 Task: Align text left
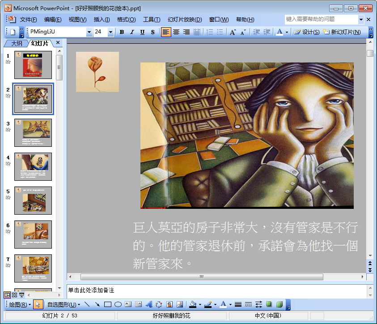(x=165, y=32)
